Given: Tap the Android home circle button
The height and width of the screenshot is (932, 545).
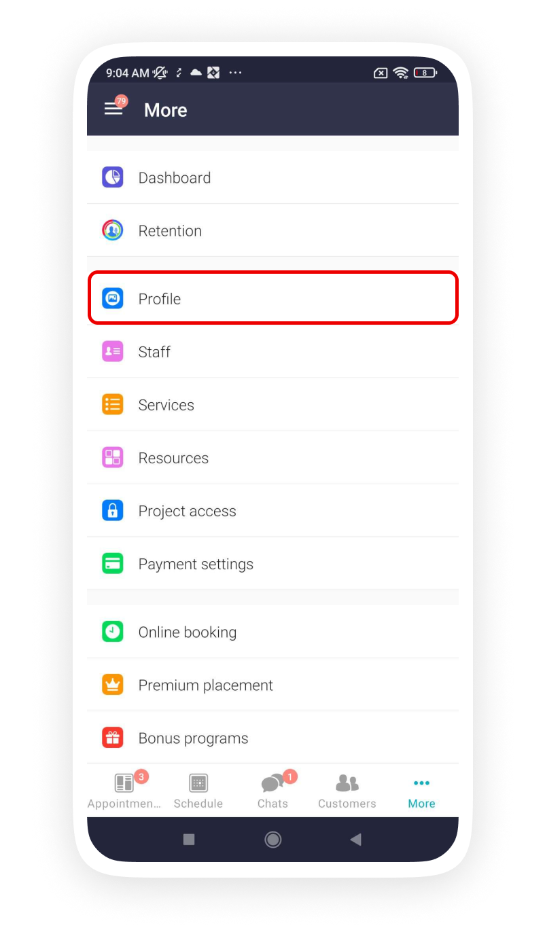Looking at the screenshot, I should tap(273, 840).
